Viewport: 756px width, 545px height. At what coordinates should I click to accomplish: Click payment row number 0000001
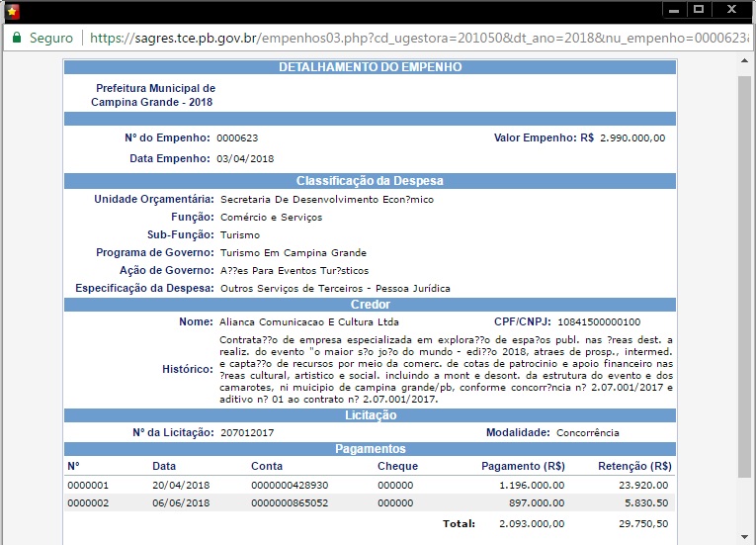coord(88,485)
